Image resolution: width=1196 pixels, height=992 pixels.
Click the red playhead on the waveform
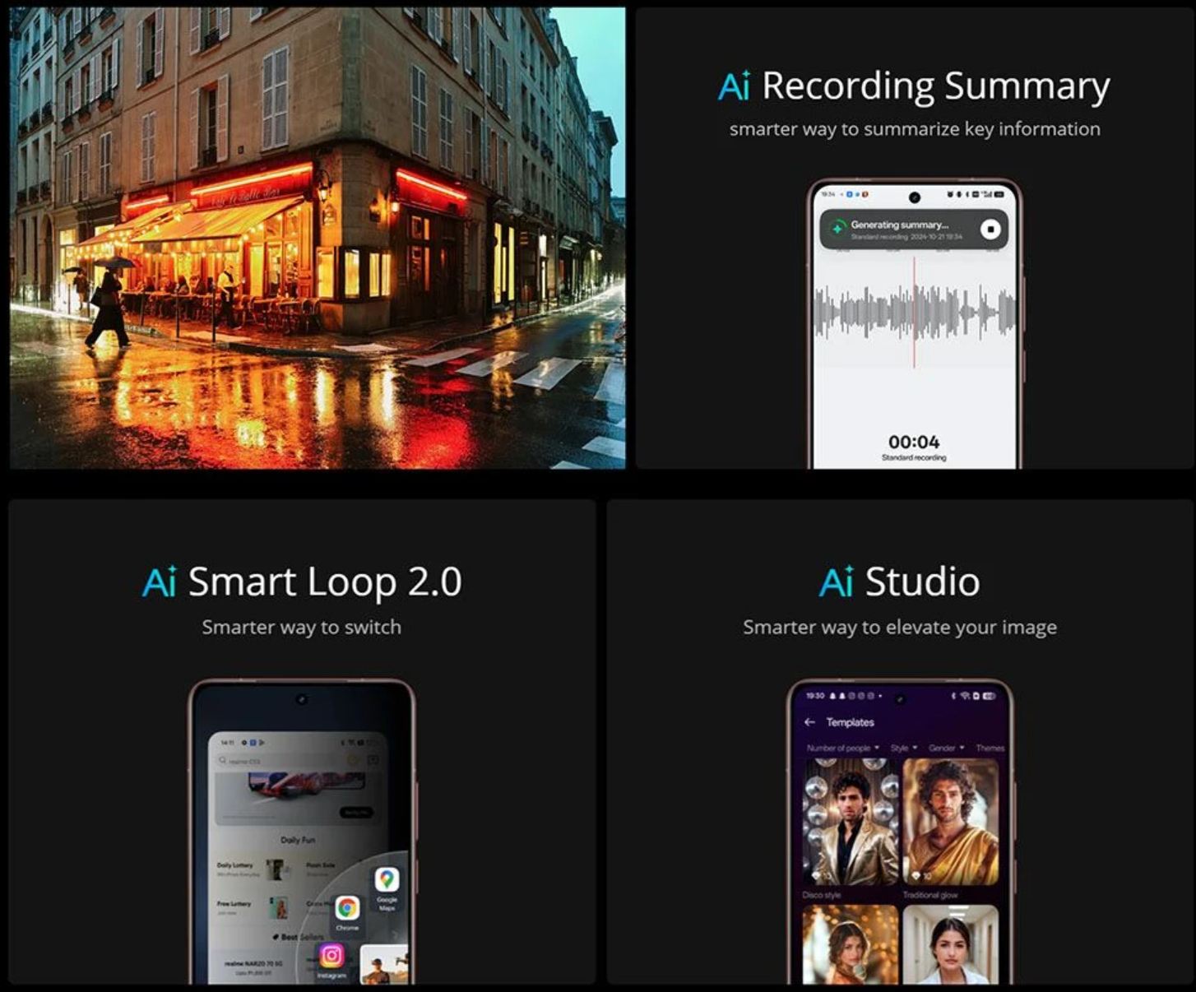point(914,313)
